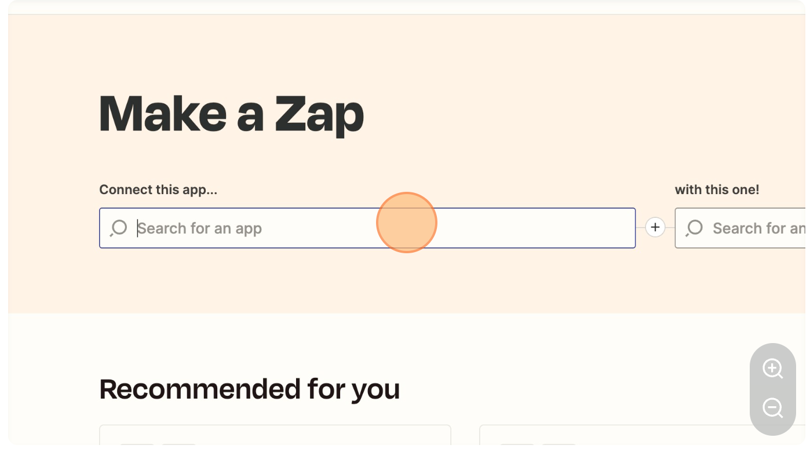Click the zoom out magnifier icon
810x452 pixels.
tap(772, 408)
